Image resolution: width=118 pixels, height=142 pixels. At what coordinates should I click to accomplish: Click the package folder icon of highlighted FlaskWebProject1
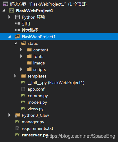tap(17, 37)
